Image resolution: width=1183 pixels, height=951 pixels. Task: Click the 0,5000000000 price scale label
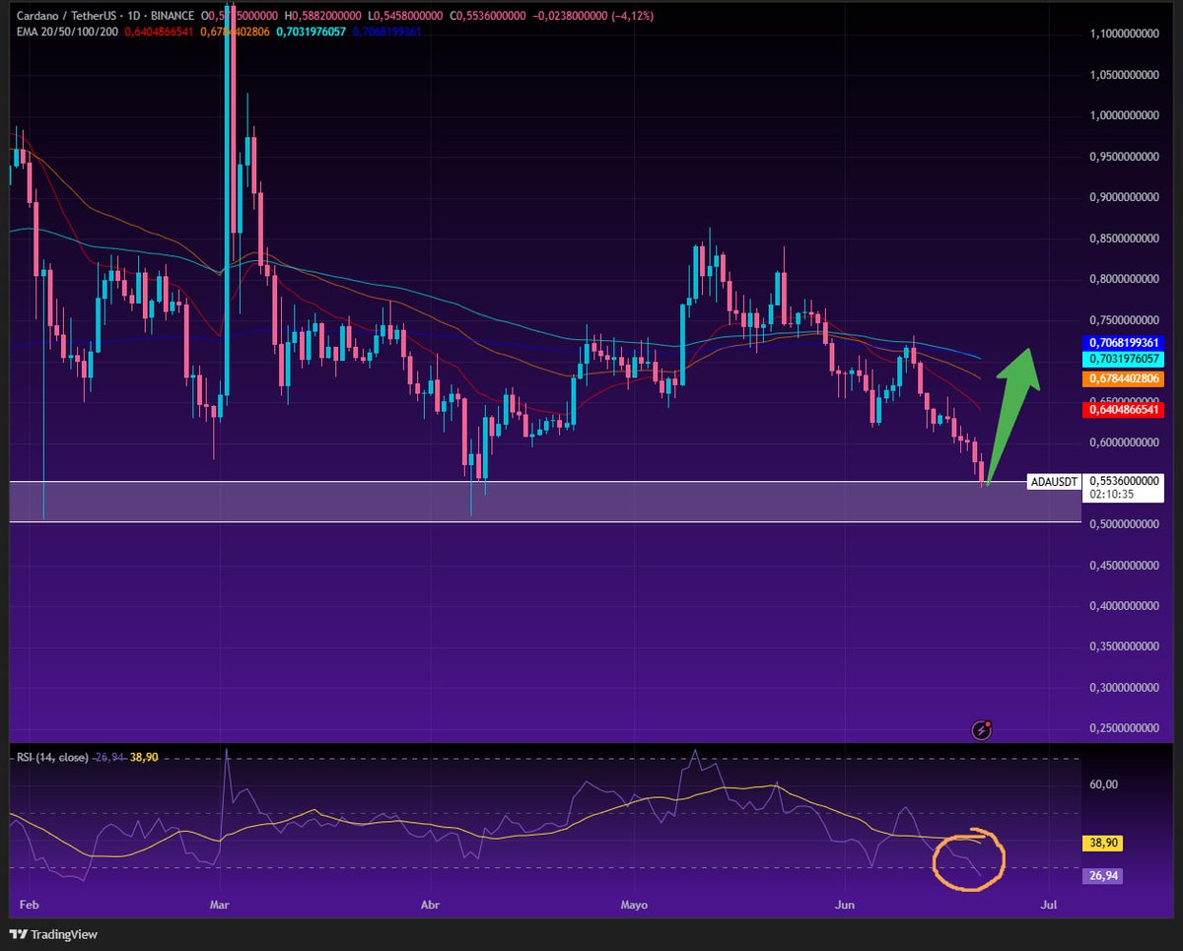point(1125,524)
